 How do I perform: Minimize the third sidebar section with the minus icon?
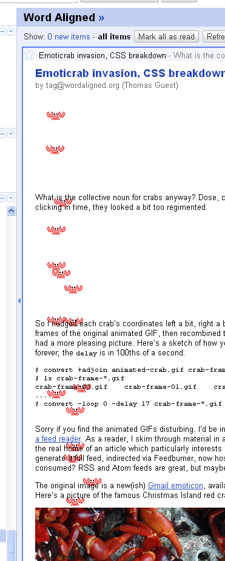[x=3, y=198]
